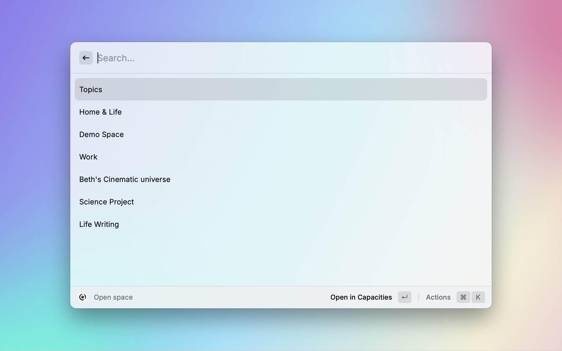Focus the Search input field
Screen dimensions: 562x351
pos(253,58)
